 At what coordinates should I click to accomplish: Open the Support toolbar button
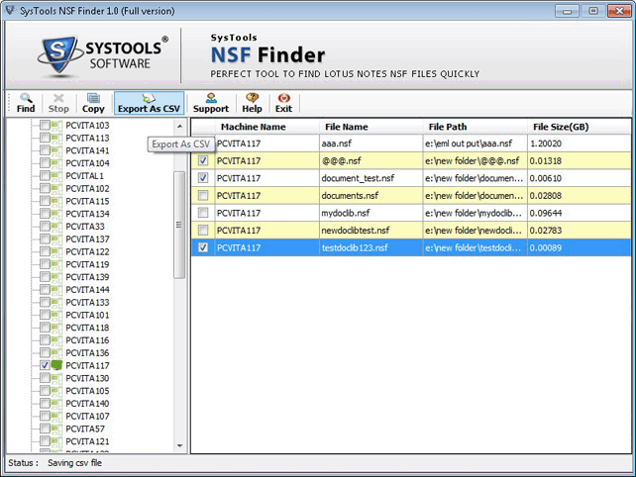tap(211, 103)
